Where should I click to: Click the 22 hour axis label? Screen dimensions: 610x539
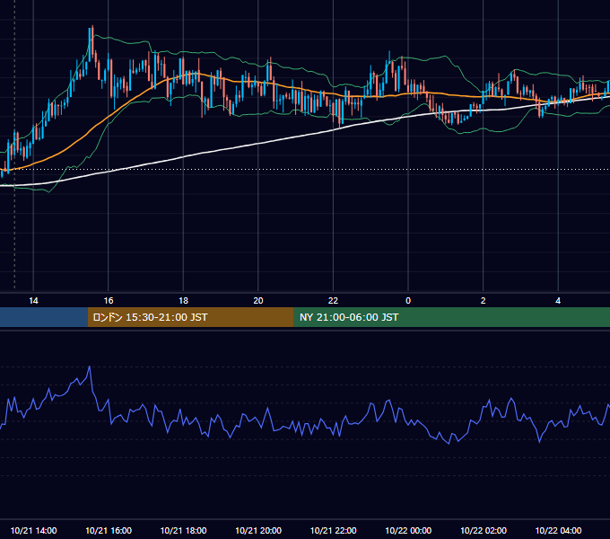coord(333,301)
